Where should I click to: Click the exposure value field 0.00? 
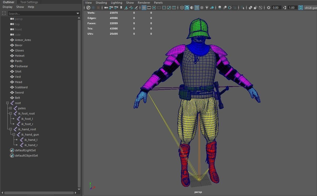click(277, 8)
